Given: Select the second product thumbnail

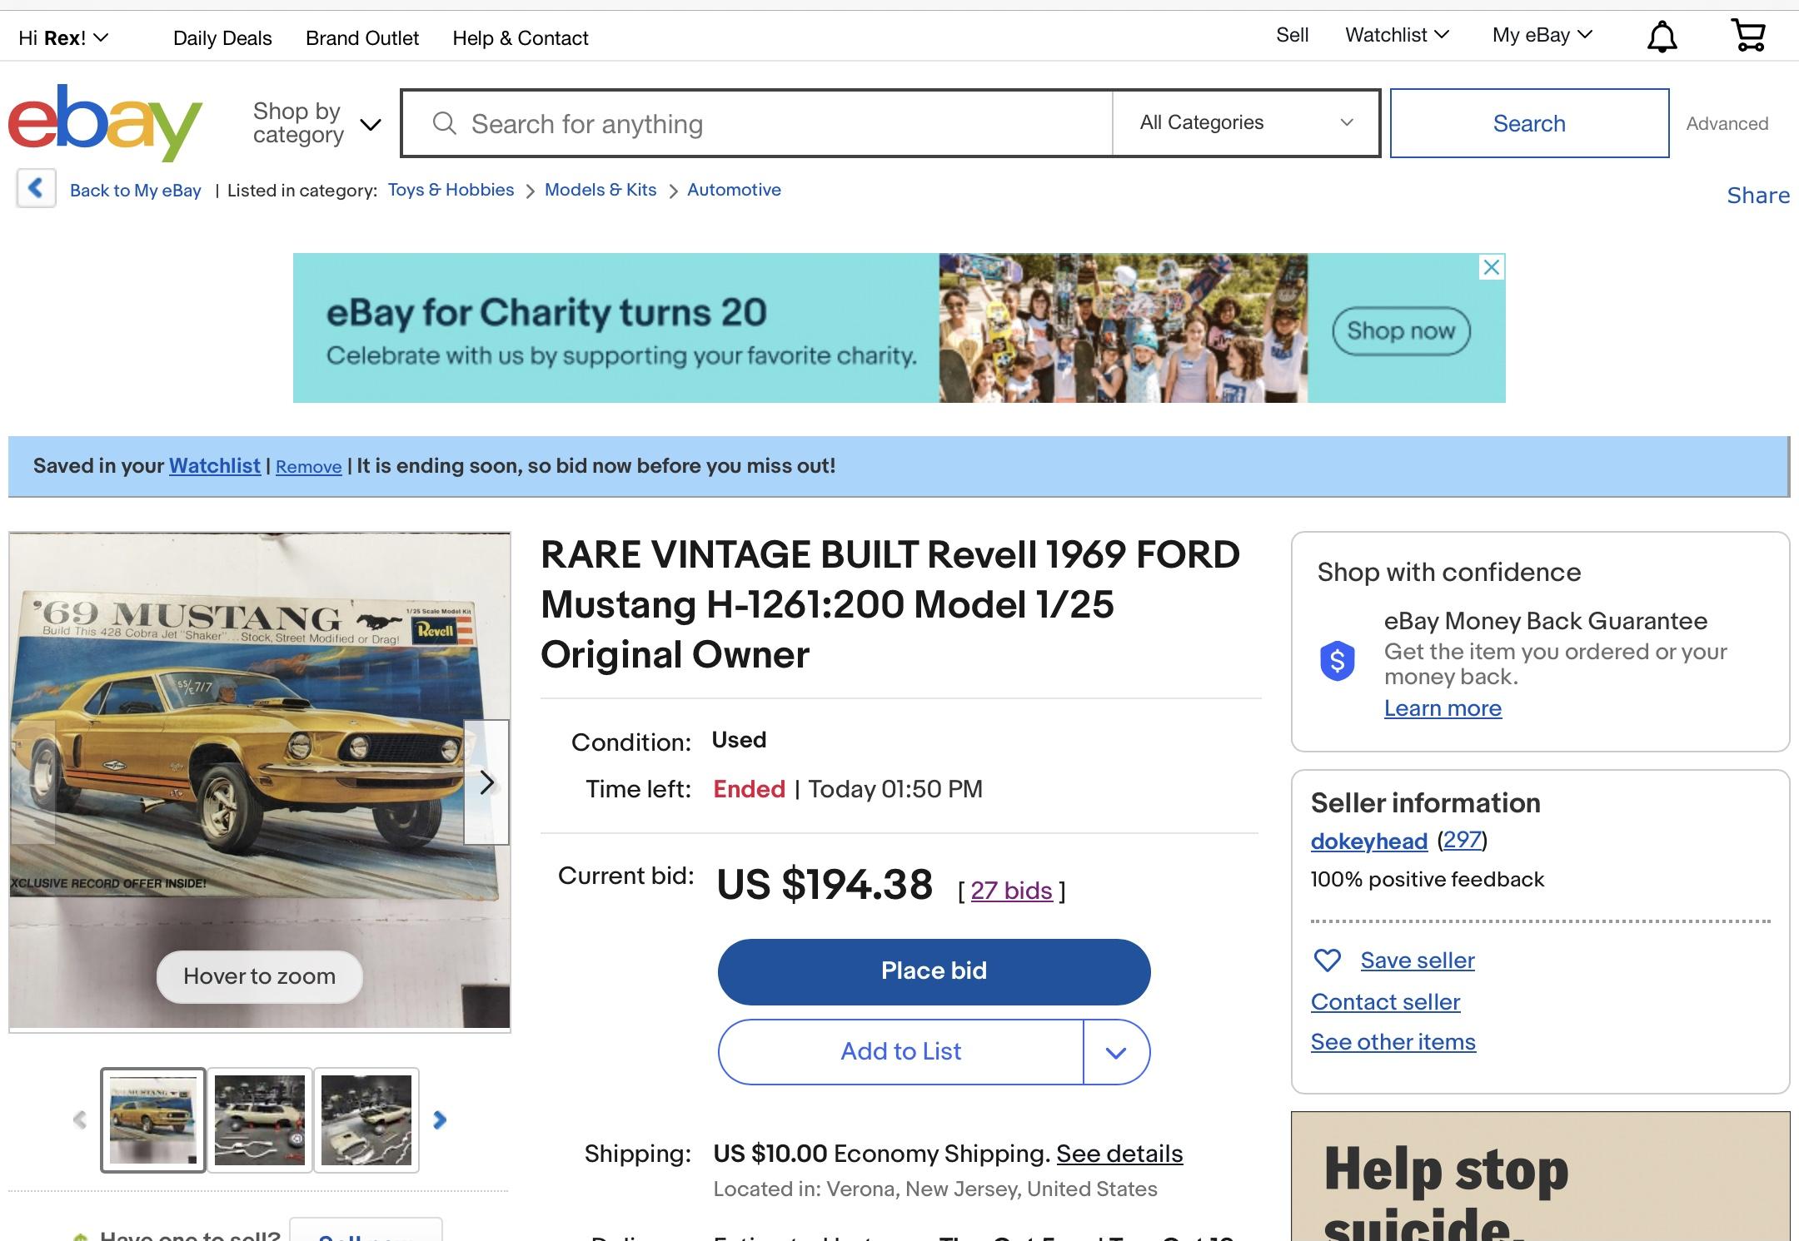Looking at the screenshot, I should tap(260, 1120).
